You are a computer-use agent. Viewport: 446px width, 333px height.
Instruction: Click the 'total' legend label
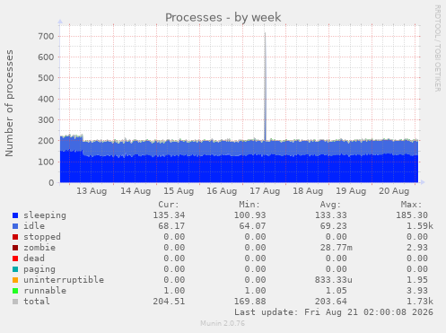pos(37,302)
